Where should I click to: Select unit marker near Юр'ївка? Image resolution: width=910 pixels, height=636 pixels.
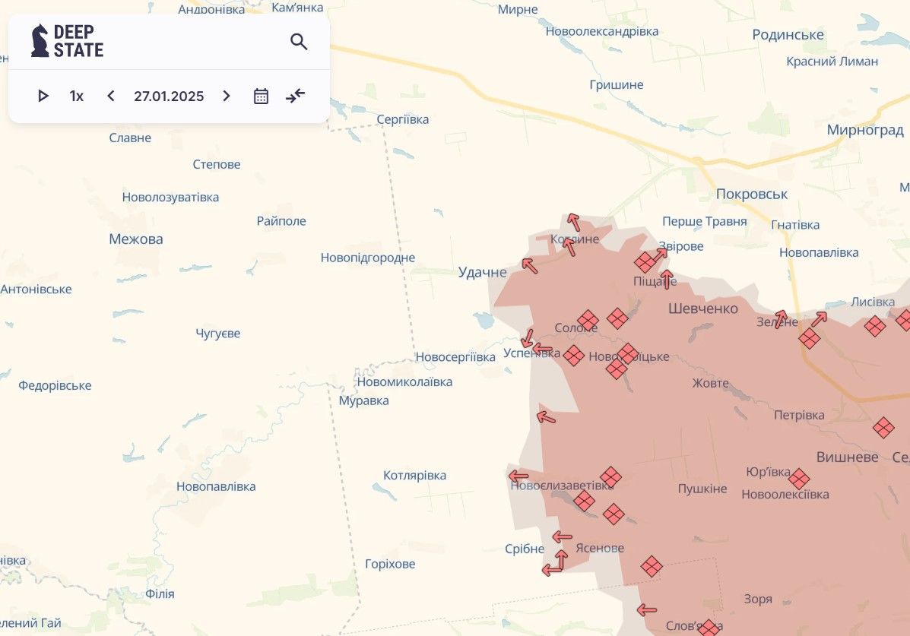[799, 479]
